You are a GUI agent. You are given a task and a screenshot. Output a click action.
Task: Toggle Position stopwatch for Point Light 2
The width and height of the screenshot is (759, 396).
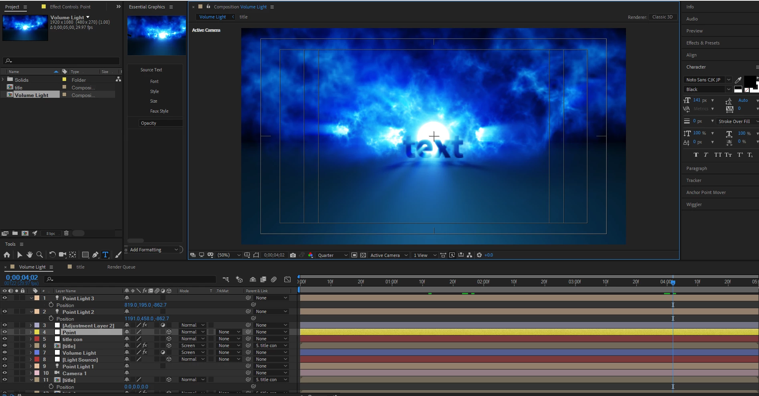tap(51, 319)
